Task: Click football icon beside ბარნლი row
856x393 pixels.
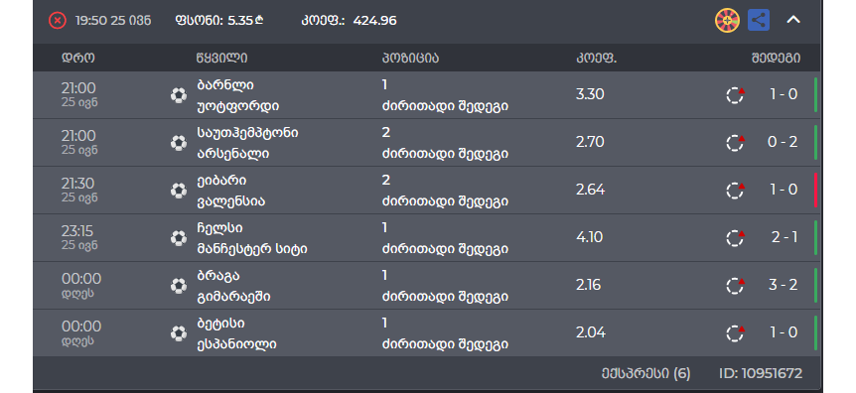Action: pos(179,95)
